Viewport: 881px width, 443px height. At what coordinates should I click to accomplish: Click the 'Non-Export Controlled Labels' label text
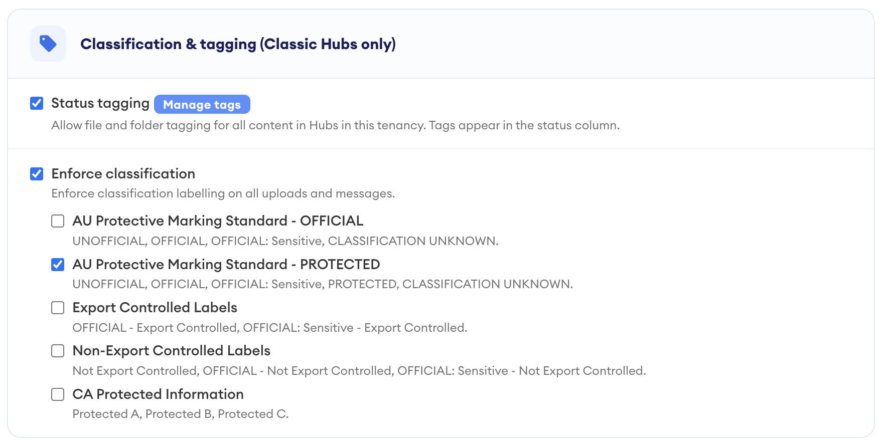point(172,351)
